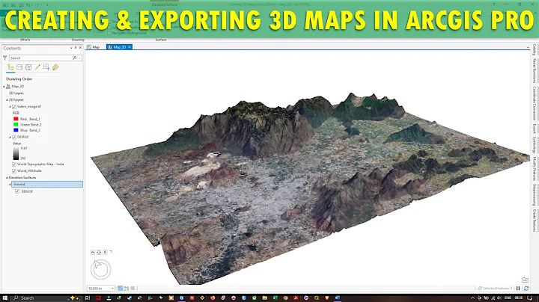Open the view tabs dropdown arrow at the map's top right
Screen dimensions: 539x302
(x=528, y=47)
